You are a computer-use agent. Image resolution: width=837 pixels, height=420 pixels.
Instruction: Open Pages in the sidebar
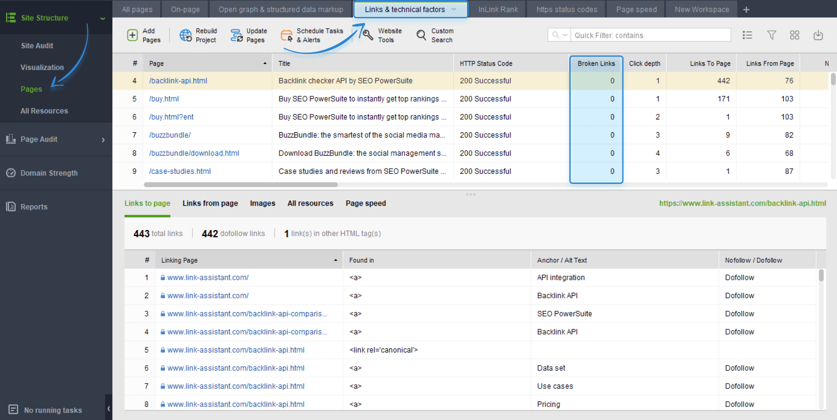[x=31, y=89]
